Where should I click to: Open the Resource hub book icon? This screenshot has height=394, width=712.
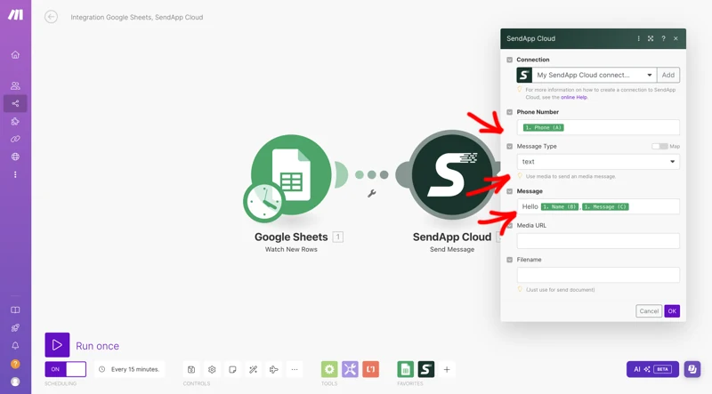coord(15,310)
